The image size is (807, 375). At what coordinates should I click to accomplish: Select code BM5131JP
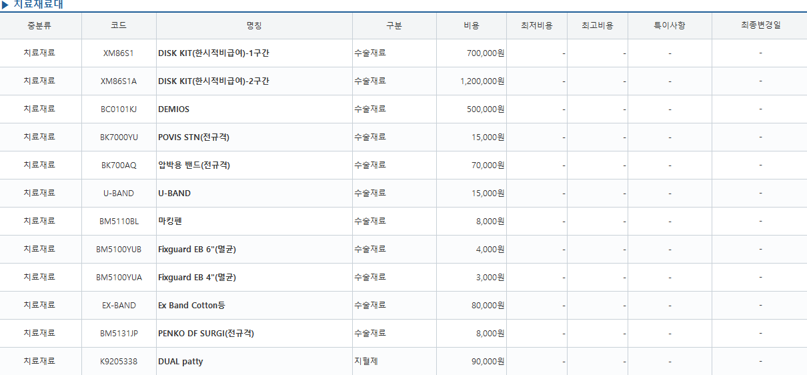[x=119, y=334]
